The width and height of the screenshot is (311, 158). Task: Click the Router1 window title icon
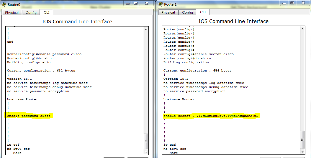point(160,4)
